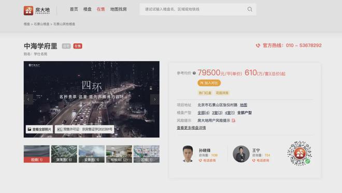Open the 地图 link beside address
The height and width of the screenshot is (193, 342).
pos(244,105)
